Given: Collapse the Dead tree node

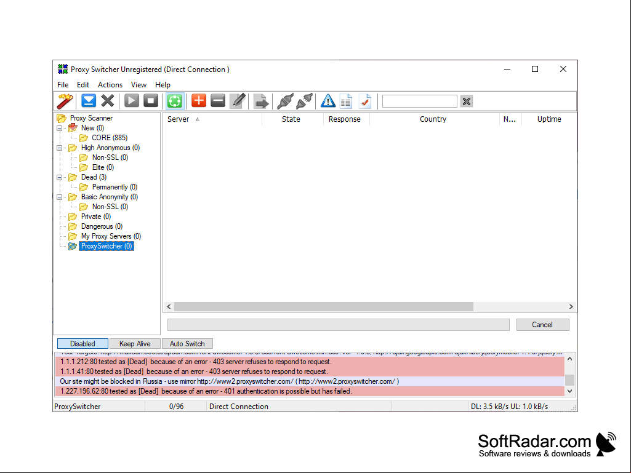Looking at the screenshot, I should tap(60, 177).
